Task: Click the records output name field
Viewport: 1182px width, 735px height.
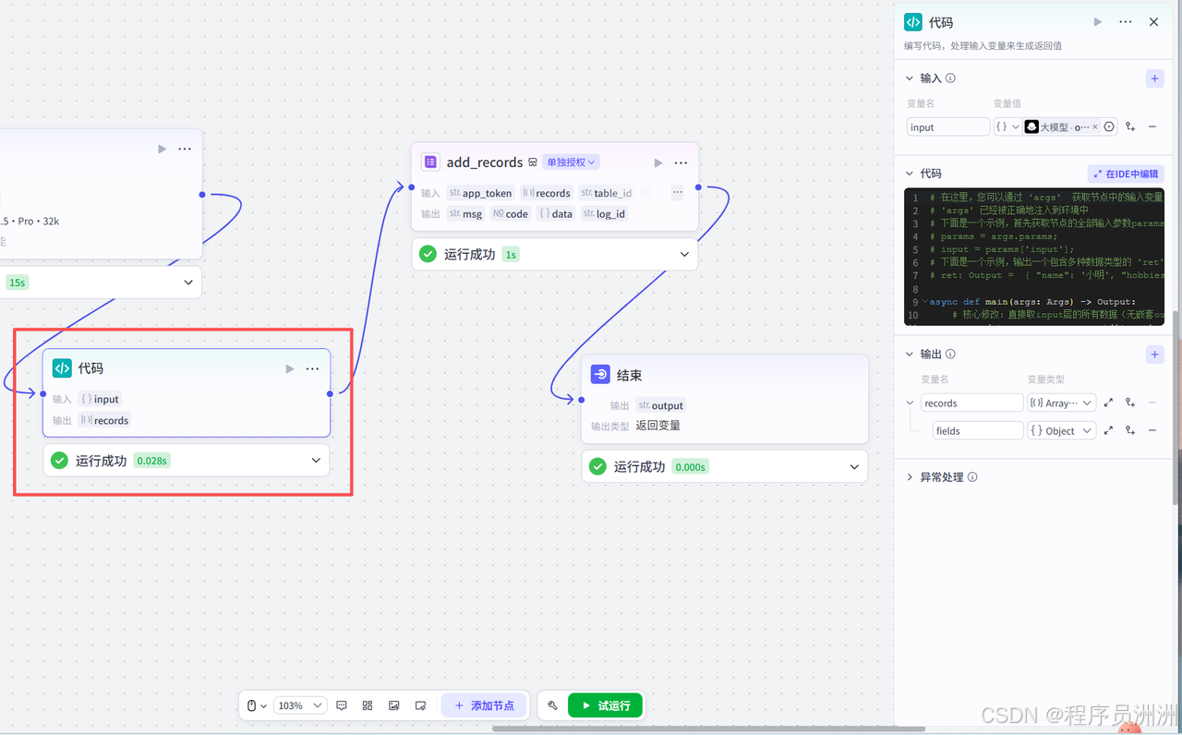Action: 971,403
